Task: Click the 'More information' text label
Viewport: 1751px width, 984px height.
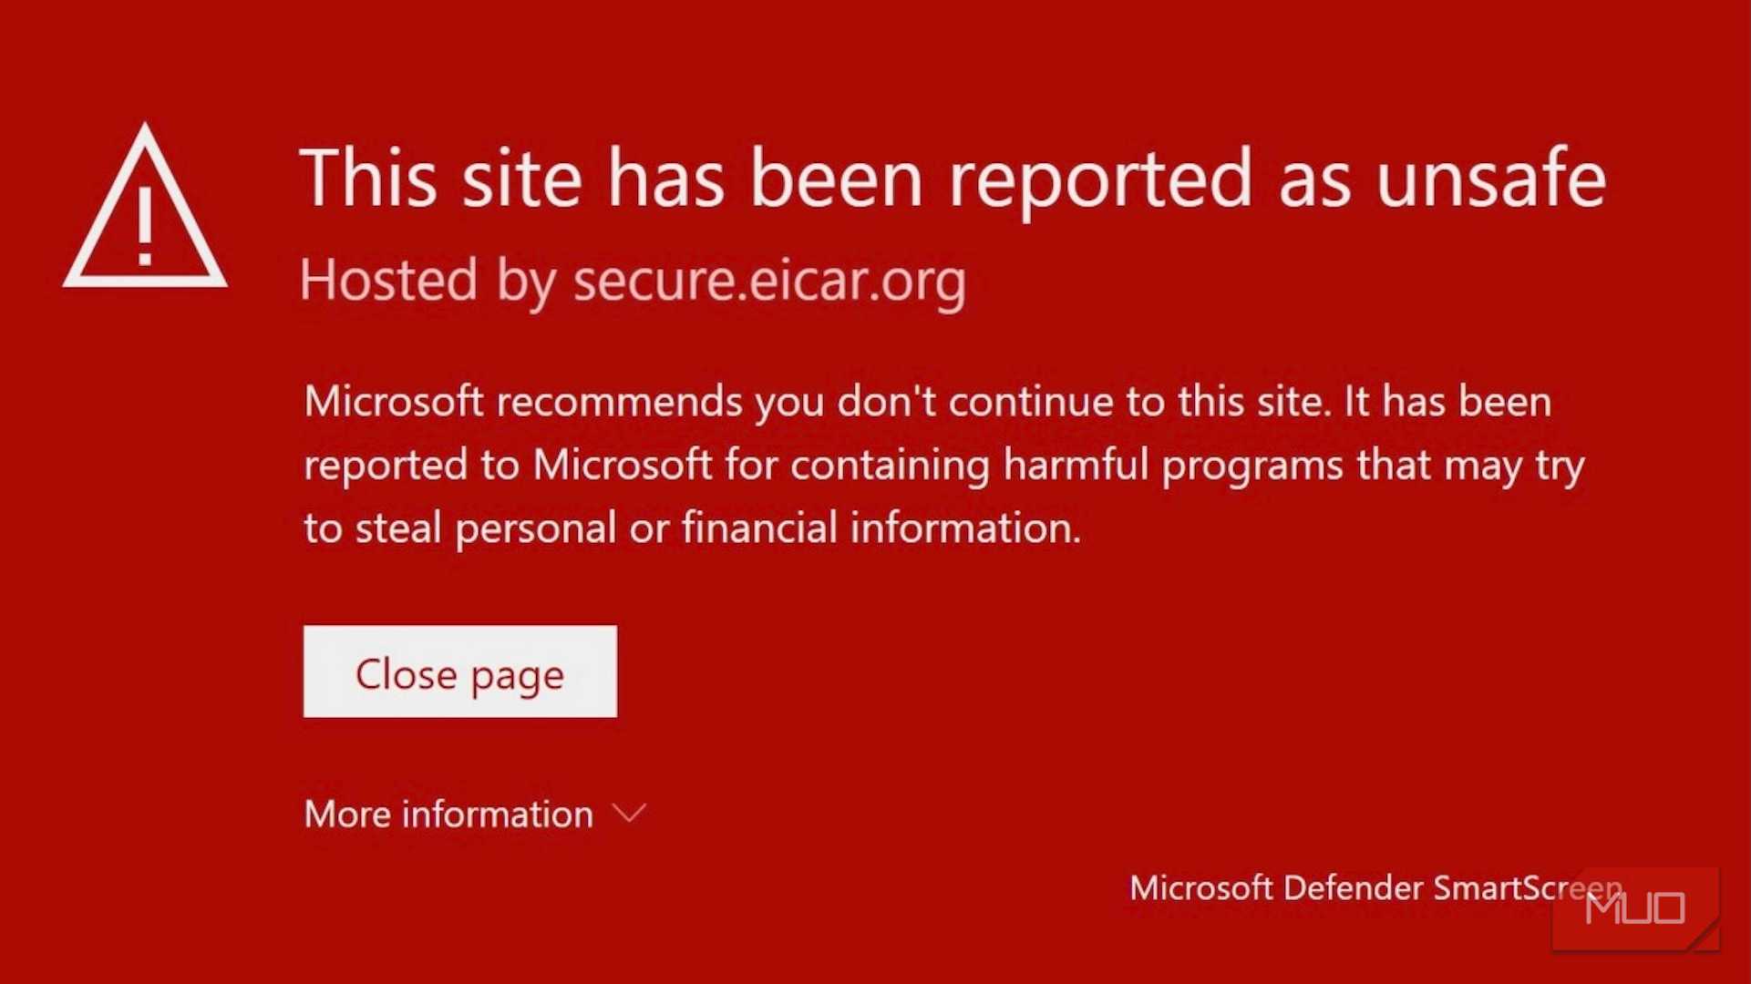Action: pos(448,814)
